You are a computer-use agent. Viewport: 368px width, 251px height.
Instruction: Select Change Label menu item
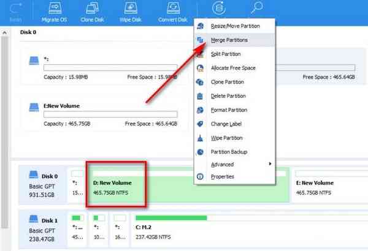224,123
